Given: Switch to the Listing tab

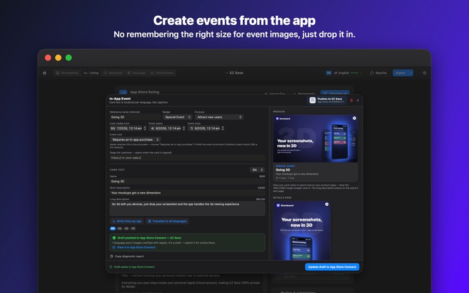Looking at the screenshot, I should click(x=91, y=73).
